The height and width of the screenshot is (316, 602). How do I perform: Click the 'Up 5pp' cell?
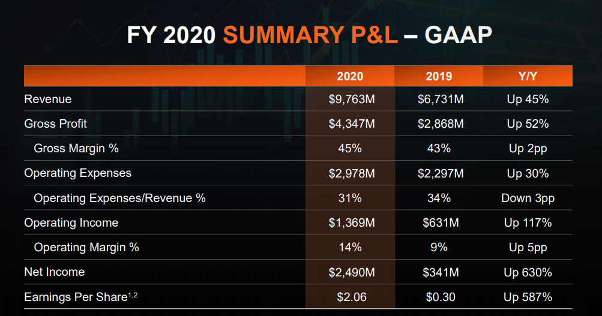(528, 248)
